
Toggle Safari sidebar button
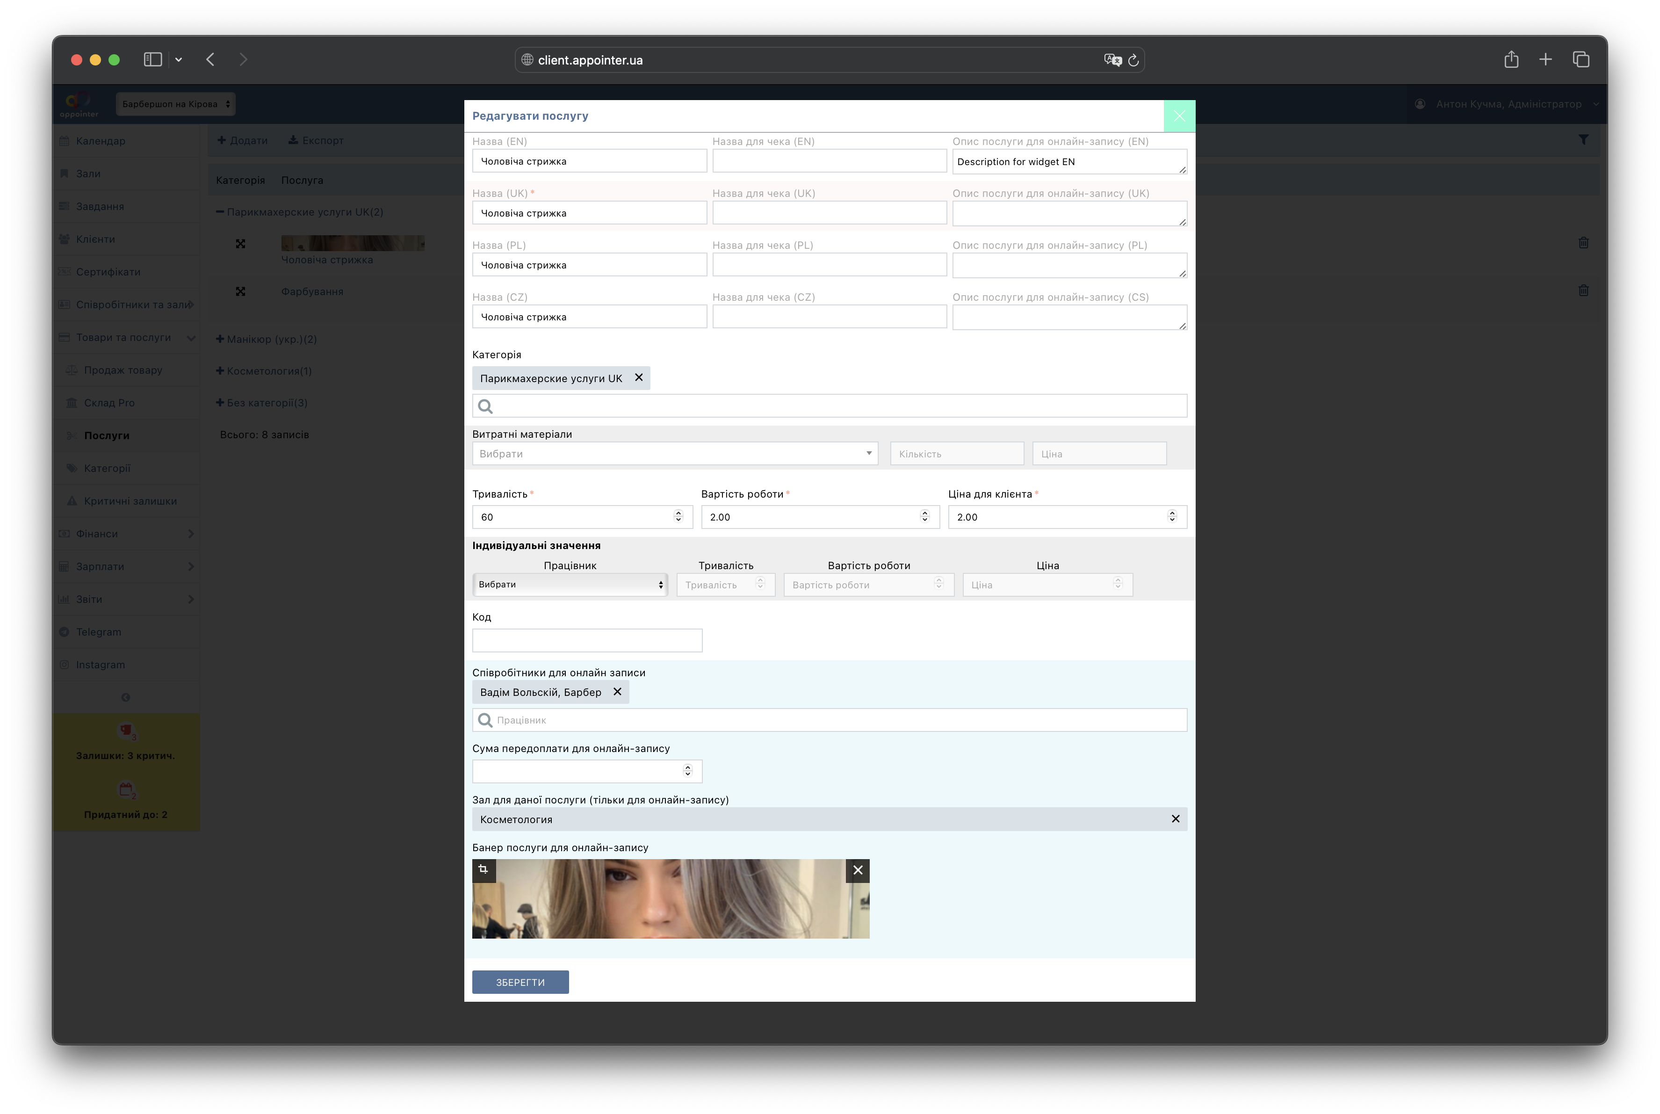[153, 60]
